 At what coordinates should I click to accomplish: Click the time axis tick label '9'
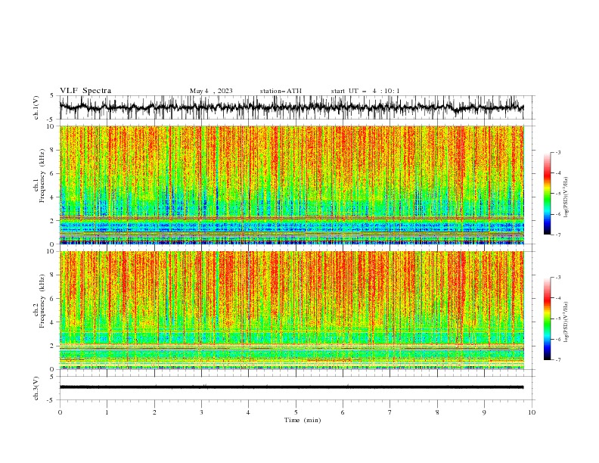tap(484, 412)
